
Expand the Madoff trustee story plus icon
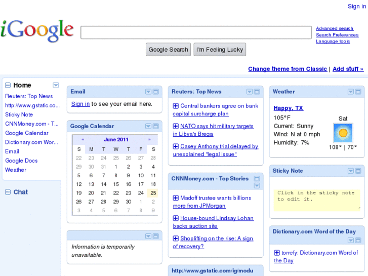tap(176, 198)
